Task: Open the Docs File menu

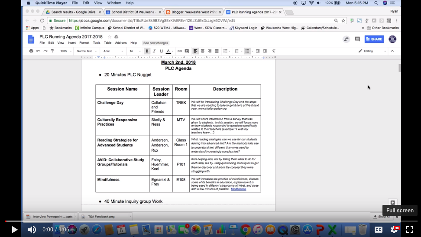Action: 42,43
